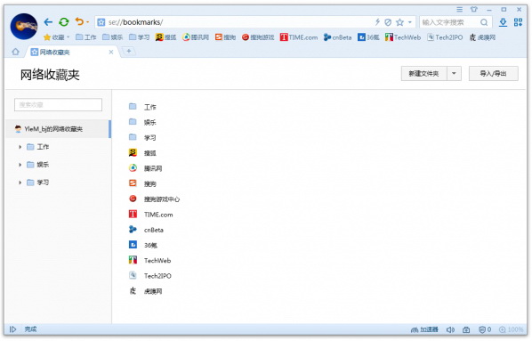This screenshot has height=341, width=532.
Task: Click the orange undo restore icon
Action: 79,22
